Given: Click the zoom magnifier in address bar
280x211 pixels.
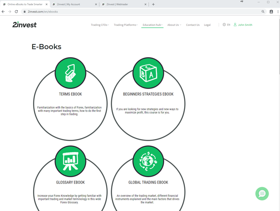Looking at the screenshot, I should point(263,11).
